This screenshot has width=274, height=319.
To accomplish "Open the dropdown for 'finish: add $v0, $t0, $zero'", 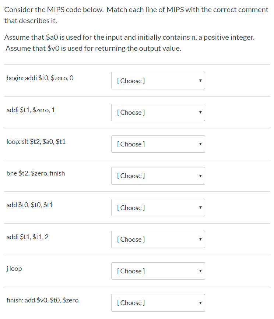I will 158,302.
